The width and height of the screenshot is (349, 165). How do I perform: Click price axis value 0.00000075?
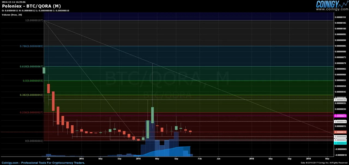click(341, 57)
